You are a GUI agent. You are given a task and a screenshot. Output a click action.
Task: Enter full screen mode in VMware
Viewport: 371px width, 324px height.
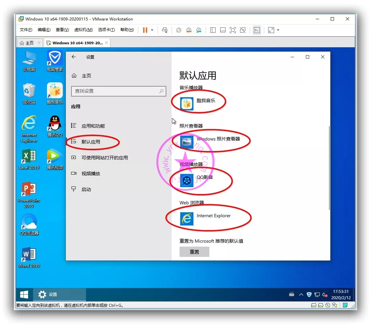click(233, 30)
